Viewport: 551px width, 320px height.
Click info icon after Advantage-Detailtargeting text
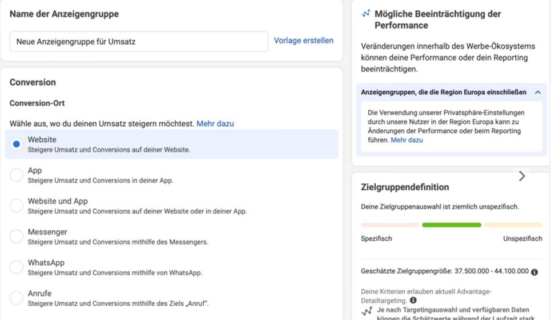pyautogui.click(x=413, y=301)
